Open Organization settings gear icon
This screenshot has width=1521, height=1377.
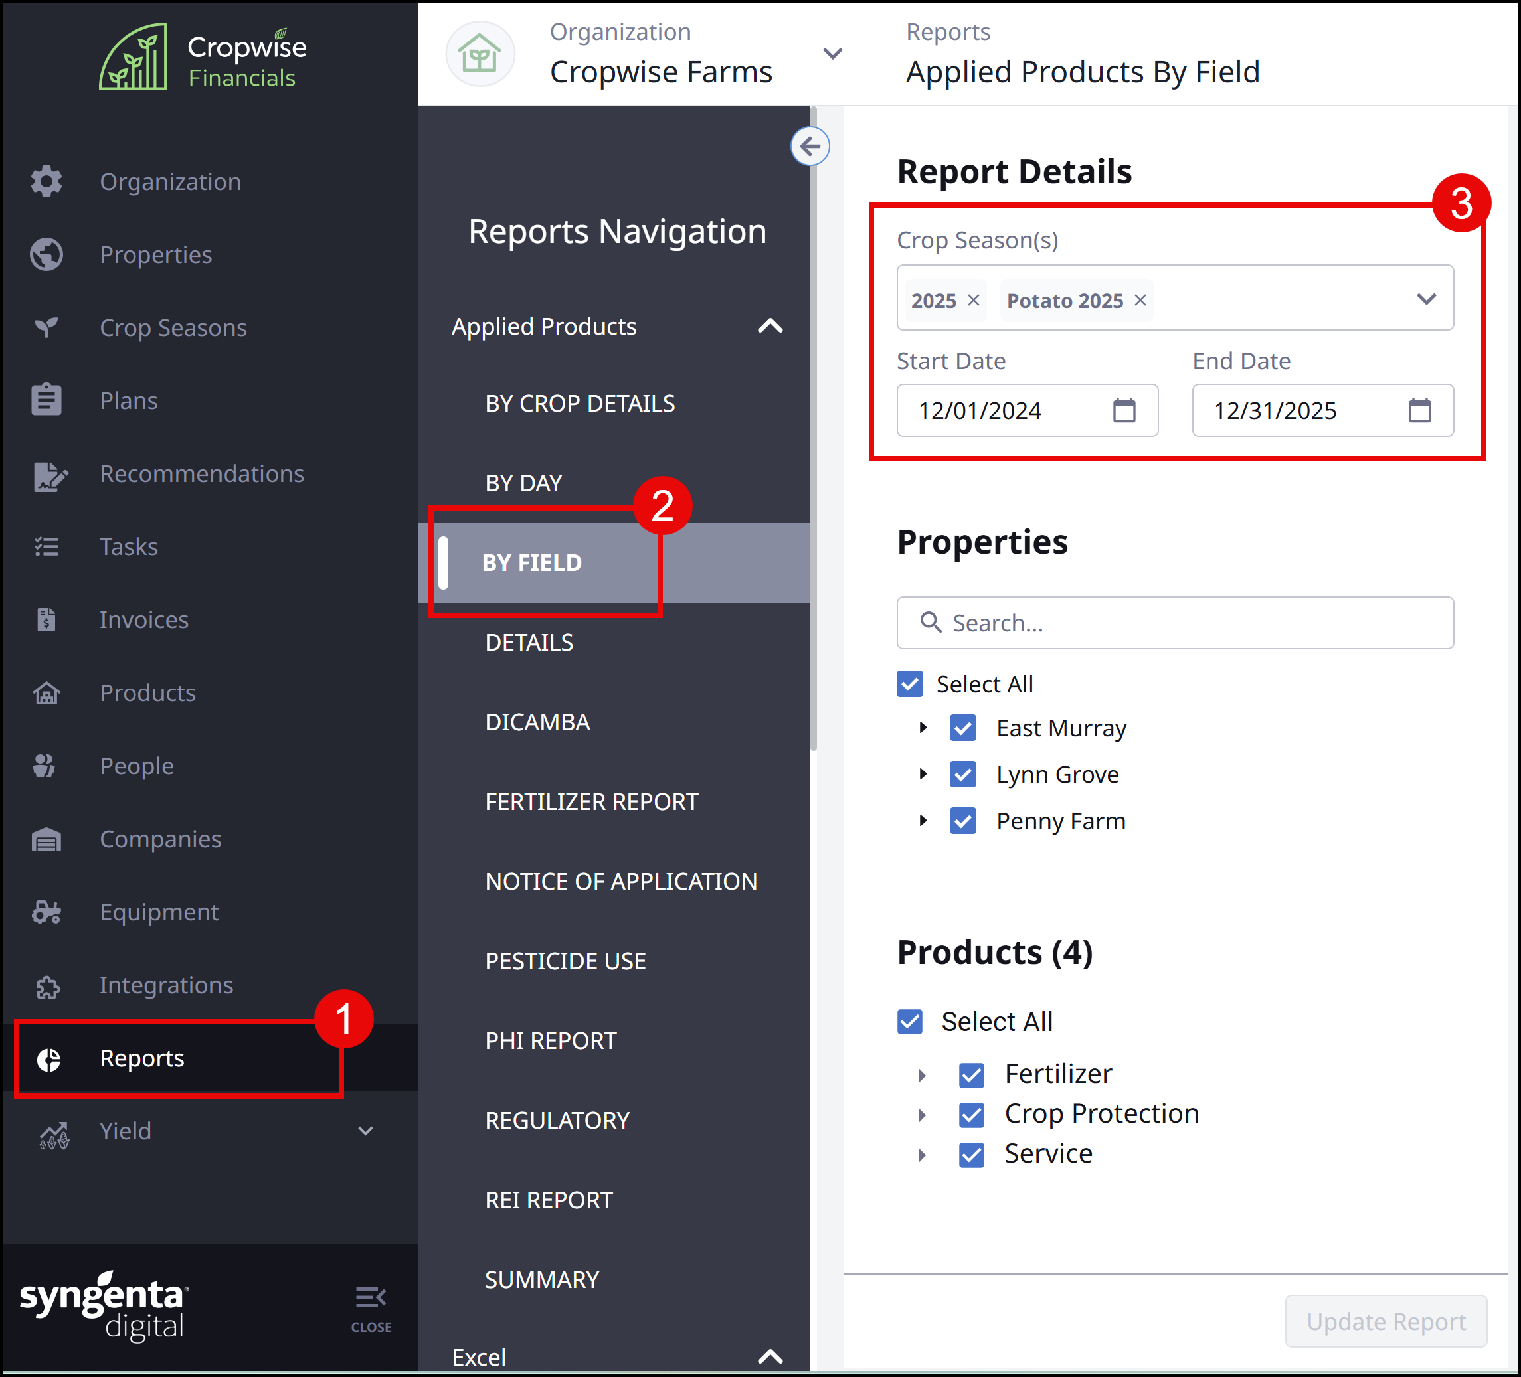46,181
